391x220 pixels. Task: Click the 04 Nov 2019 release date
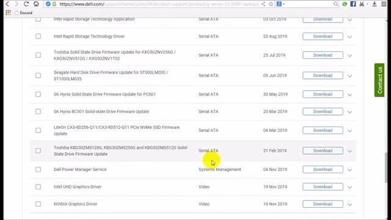click(275, 169)
